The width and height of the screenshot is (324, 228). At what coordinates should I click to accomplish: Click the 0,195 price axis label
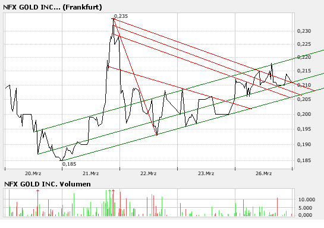click(x=304, y=129)
